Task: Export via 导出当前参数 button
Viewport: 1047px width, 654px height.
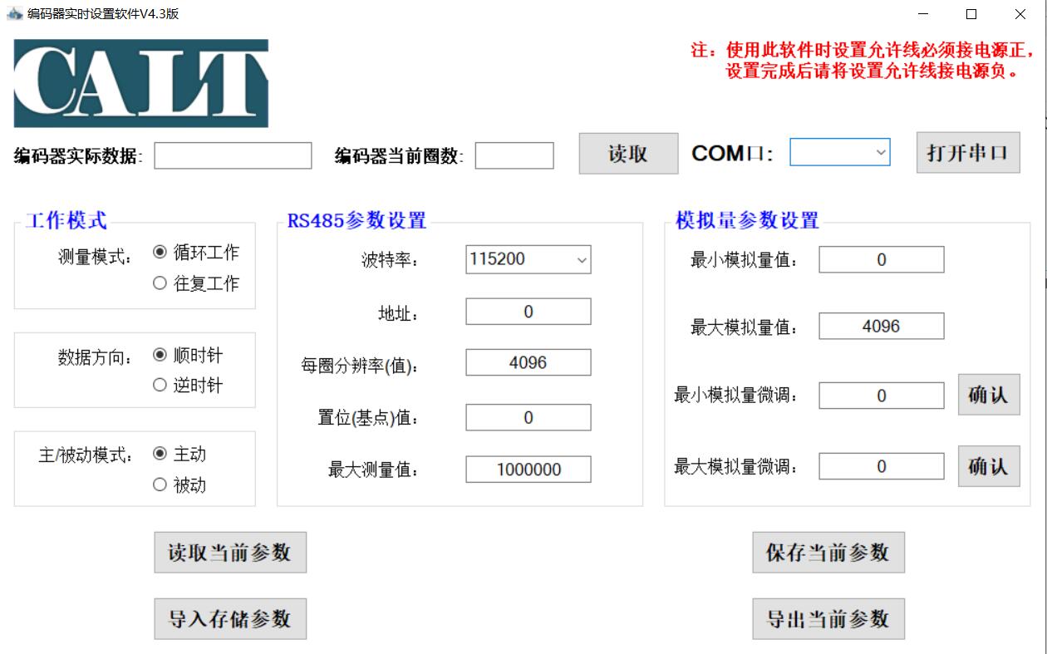Action: pos(828,619)
